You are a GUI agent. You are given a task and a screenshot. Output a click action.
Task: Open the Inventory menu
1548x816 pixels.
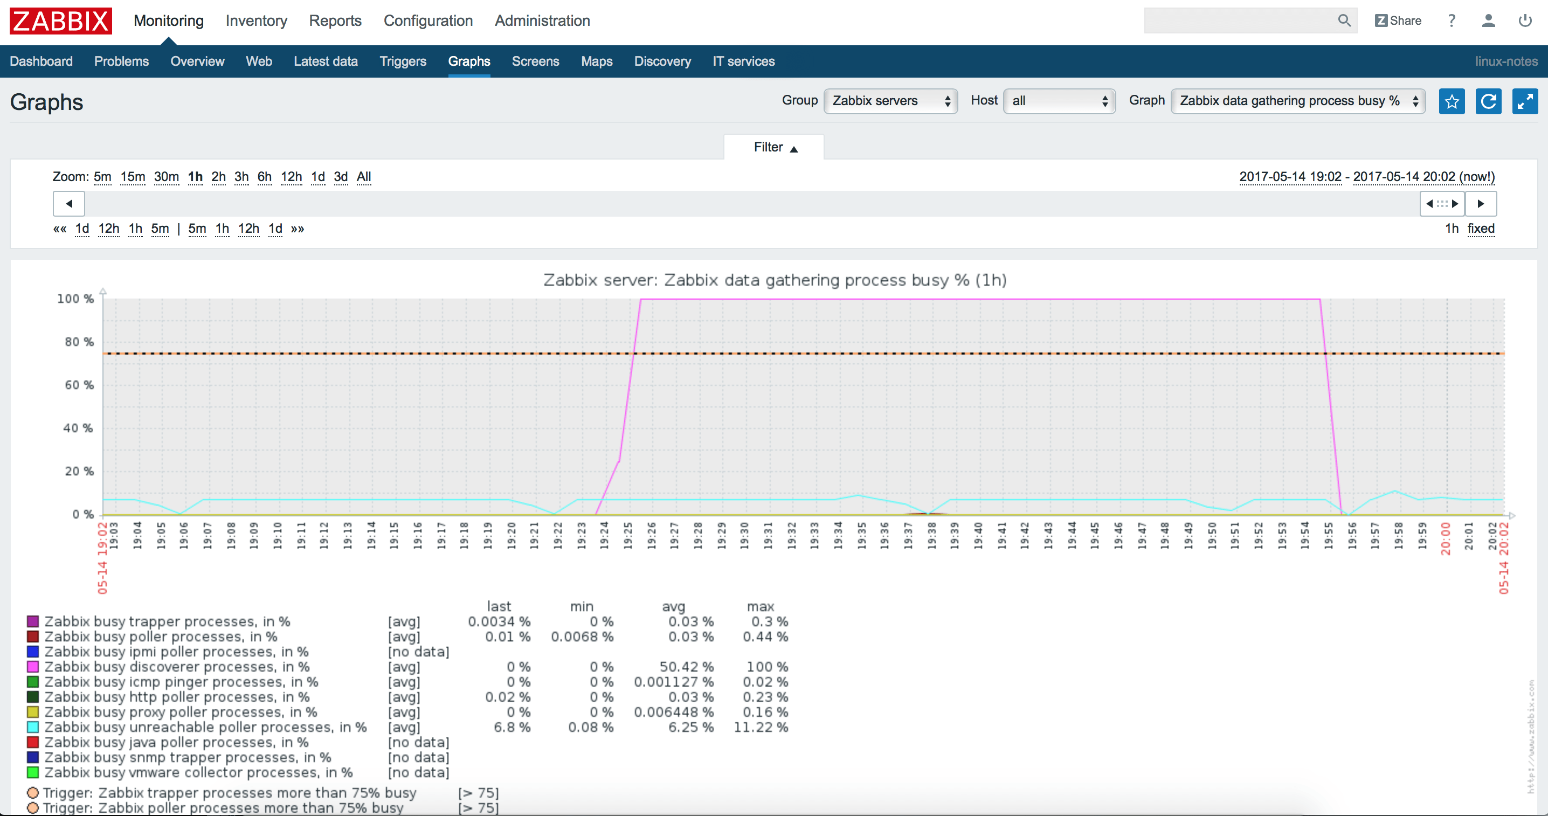tap(257, 20)
